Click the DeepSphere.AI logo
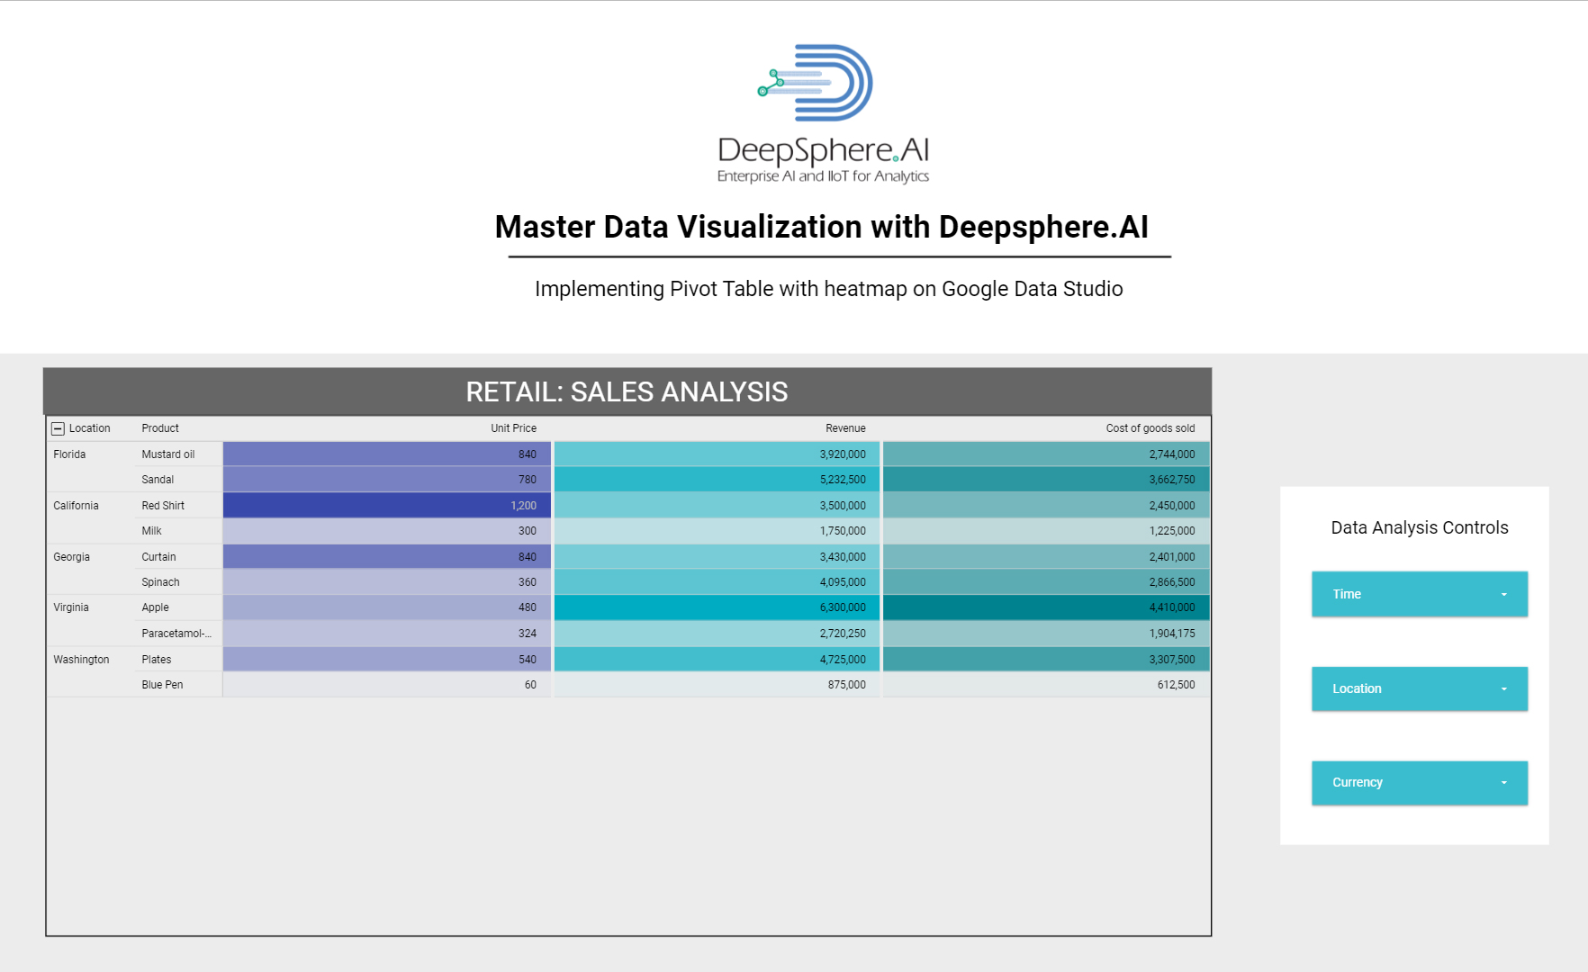 822,114
